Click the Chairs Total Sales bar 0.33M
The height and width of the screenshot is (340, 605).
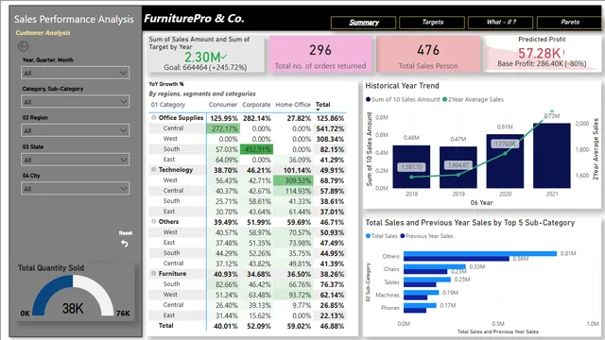tap(435, 266)
